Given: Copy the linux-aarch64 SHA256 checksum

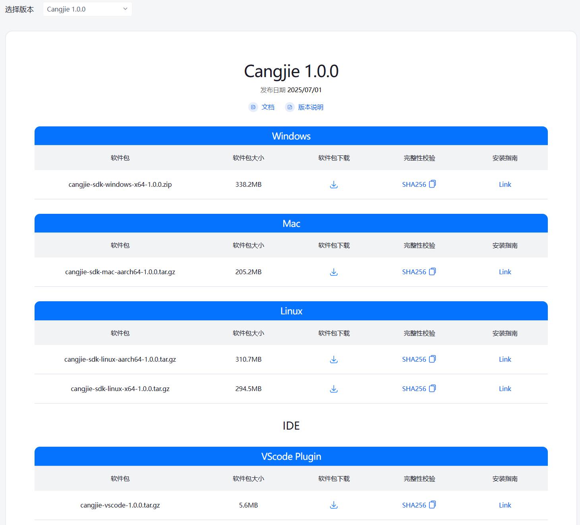Looking at the screenshot, I should [x=433, y=359].
